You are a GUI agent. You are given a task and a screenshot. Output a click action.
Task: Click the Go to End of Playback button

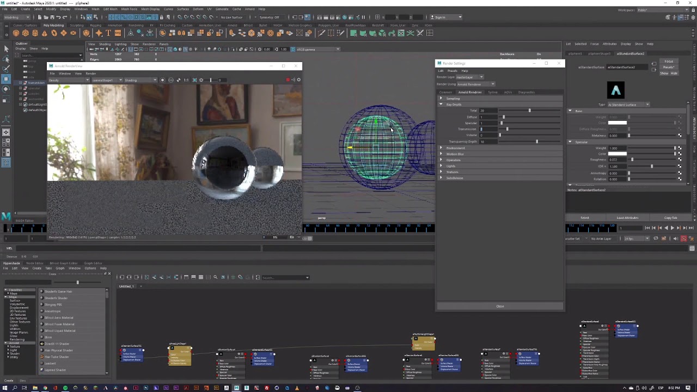tap(692, 228)
